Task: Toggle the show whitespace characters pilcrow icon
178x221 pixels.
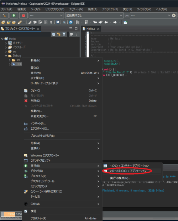Action: (51, 22)
